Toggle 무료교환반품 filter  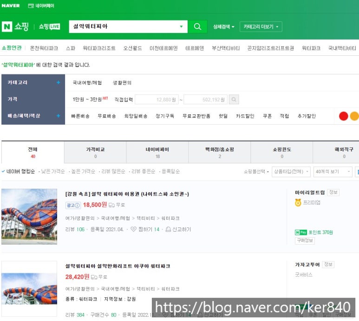click(x=196, y=116)
